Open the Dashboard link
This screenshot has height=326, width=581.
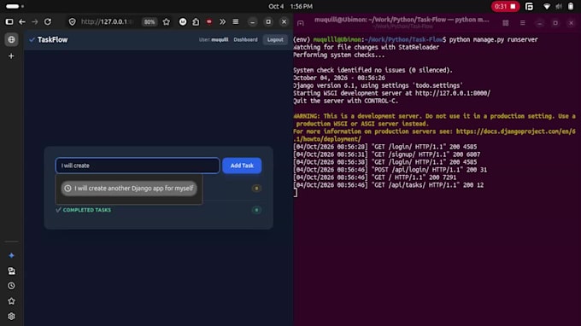pos(245,39)
